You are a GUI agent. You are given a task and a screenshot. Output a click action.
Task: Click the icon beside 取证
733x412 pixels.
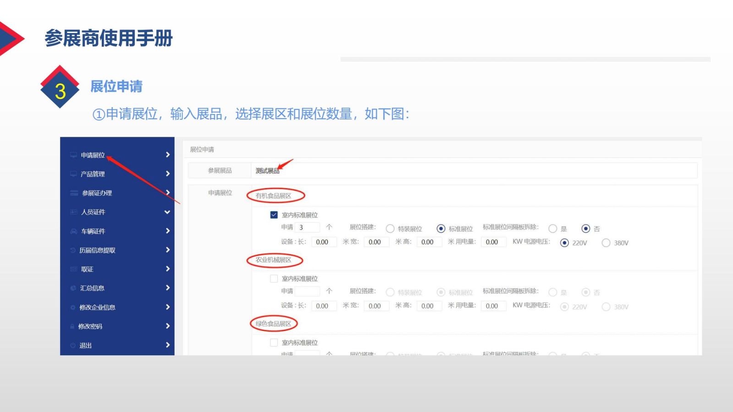point(73,269)
